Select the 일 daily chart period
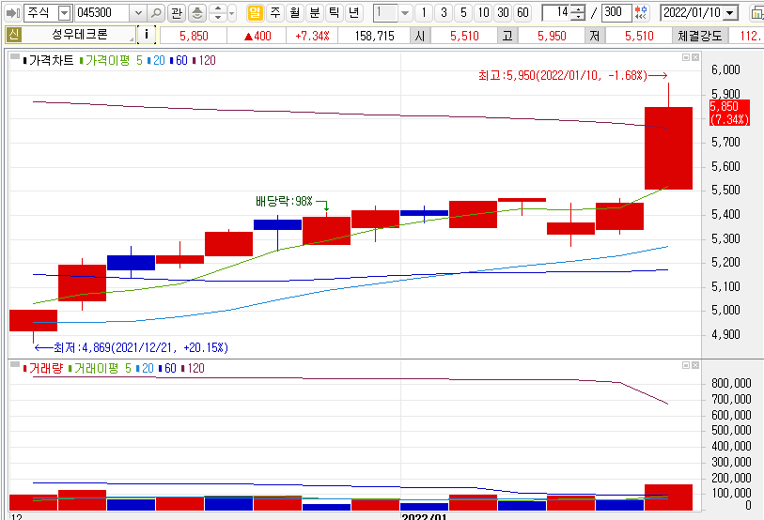The height and width of the screenshot is (520, 764). [x=255, y=12]
